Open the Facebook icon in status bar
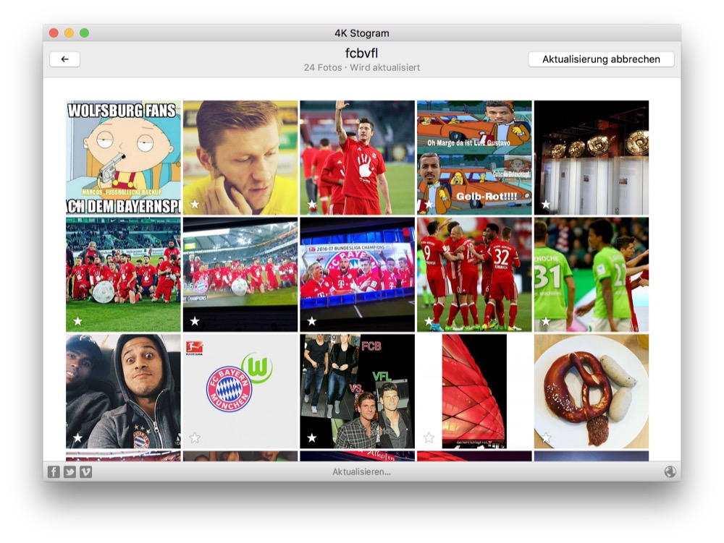 click(54, 472)
